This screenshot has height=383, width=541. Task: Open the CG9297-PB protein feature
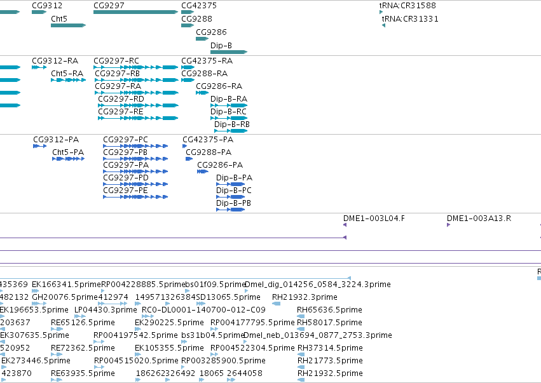click(135, 159)
